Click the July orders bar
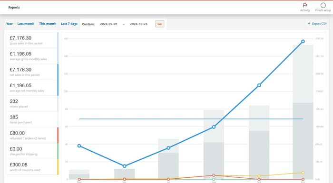 click(x=168, y=166)
